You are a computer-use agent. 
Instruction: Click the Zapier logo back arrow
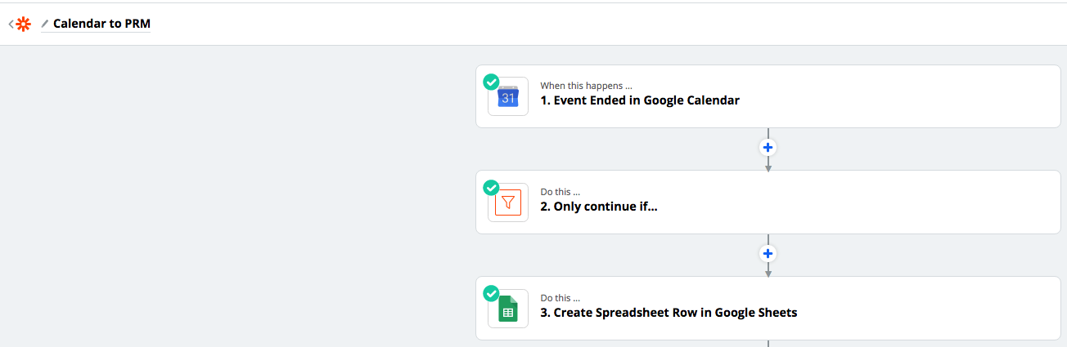click(x=19, y=24)
